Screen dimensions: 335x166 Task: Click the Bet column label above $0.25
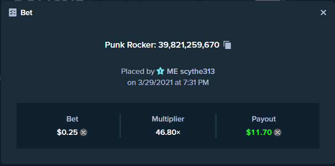(72, 119)
